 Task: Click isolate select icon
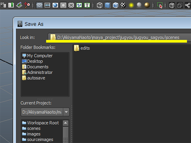tap(159, 5)
